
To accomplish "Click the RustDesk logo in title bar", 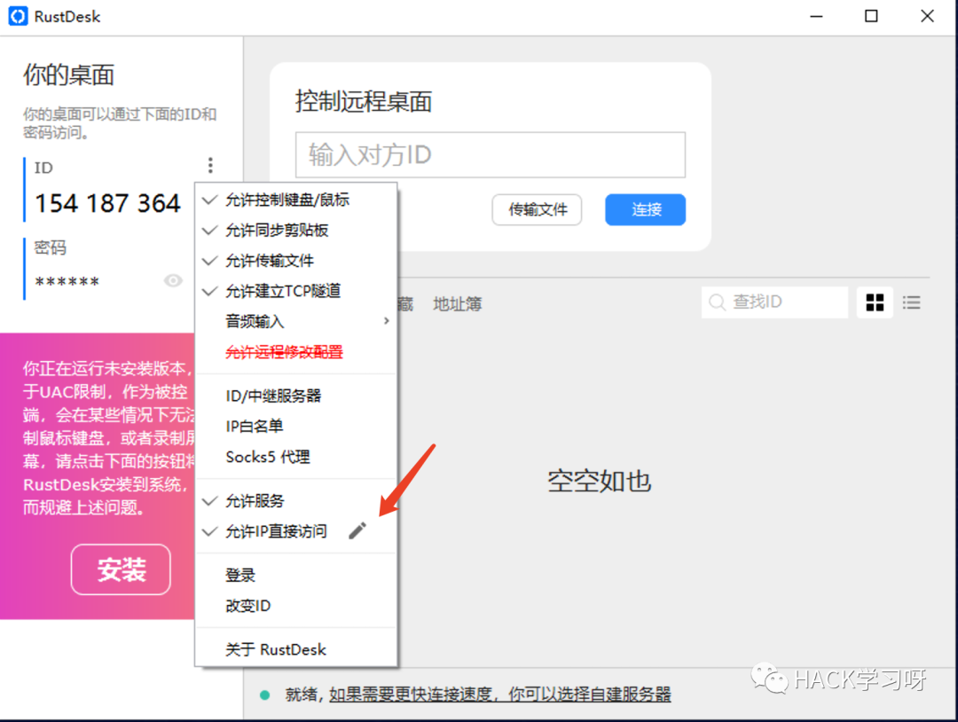I will point(18,16).
